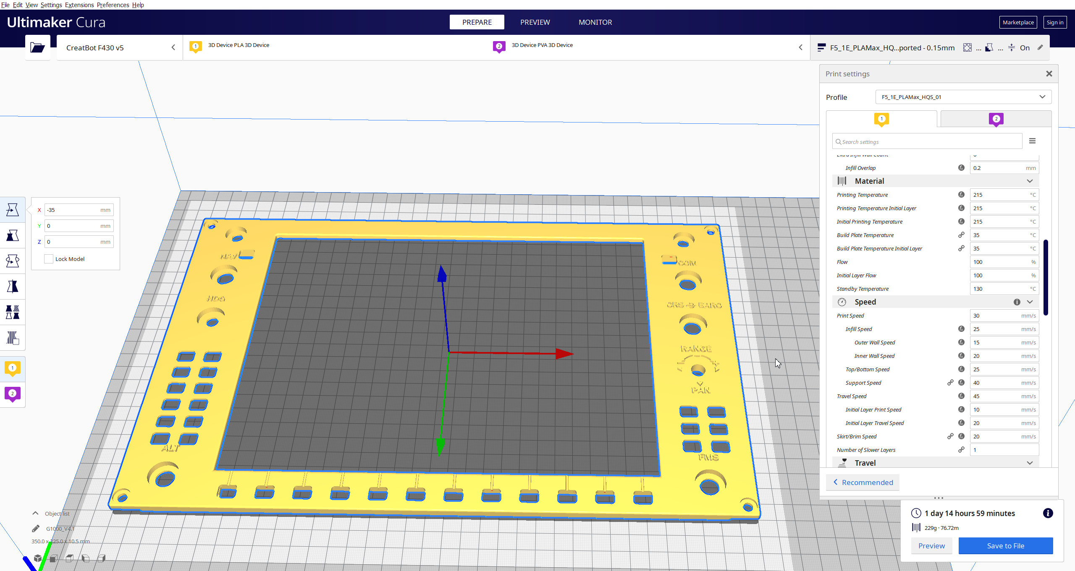Switch to the PREVIEW tab
This screenshot has width=1075, height=571.
tap(535, 22)
